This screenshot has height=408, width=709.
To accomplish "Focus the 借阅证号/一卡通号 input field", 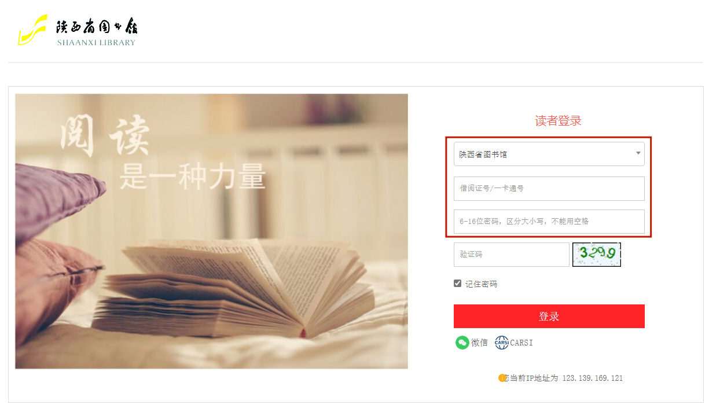I will [549, 188].
